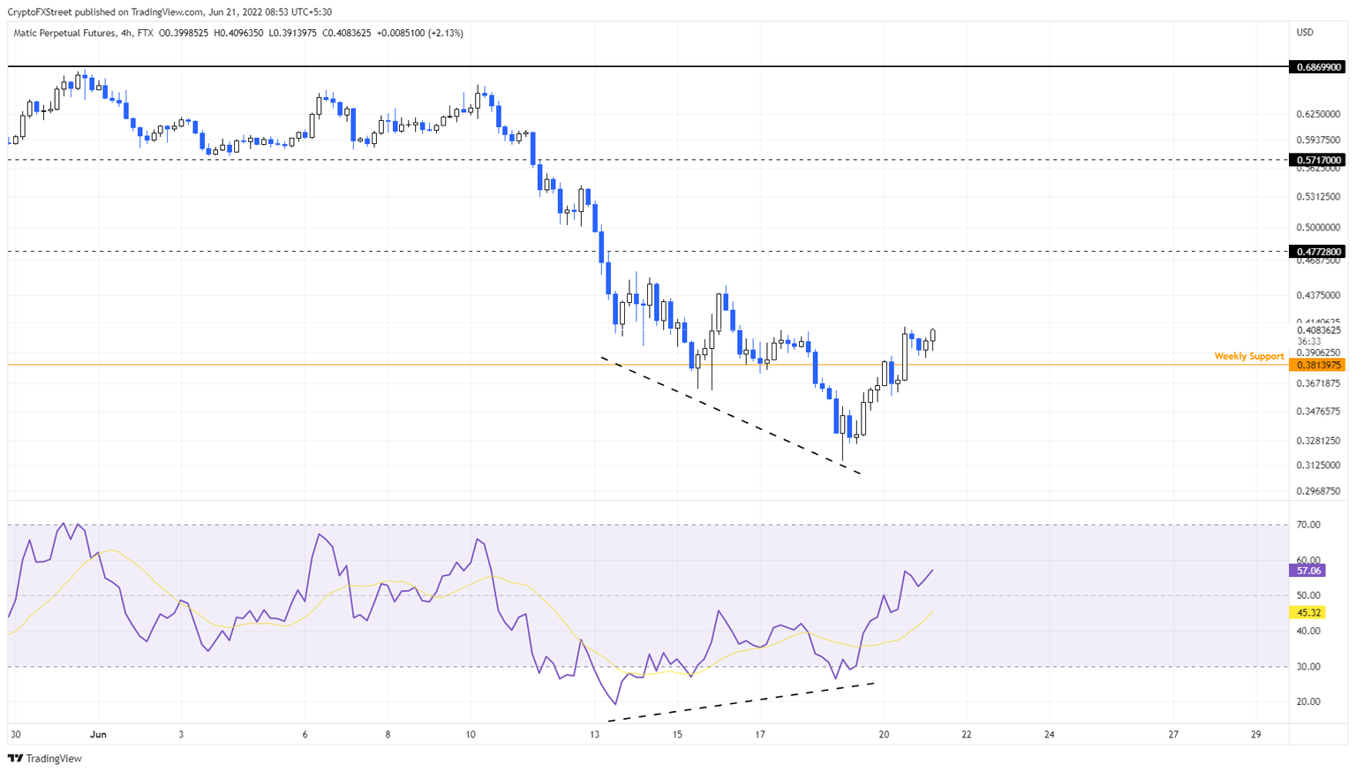Click the TradingView logo icon

point(15,759)
